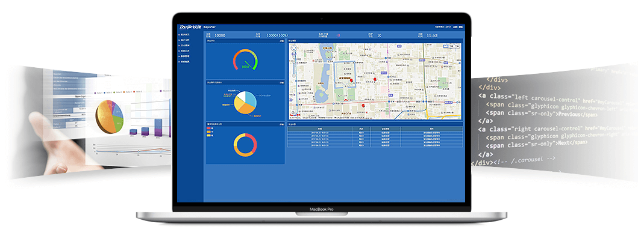Screen dimensions: 638x227
Task: Click the map zoom-in plus button
Action: click(294, 54)
